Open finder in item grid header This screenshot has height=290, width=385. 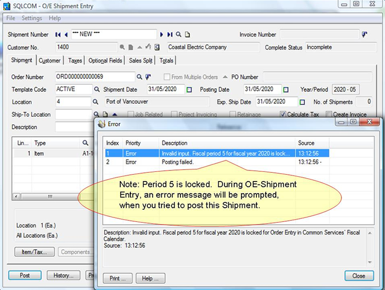coord(85,143)
